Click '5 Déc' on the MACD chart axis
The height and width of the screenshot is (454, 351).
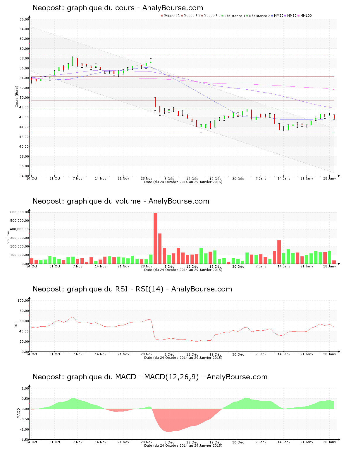[x=169, y=442]
